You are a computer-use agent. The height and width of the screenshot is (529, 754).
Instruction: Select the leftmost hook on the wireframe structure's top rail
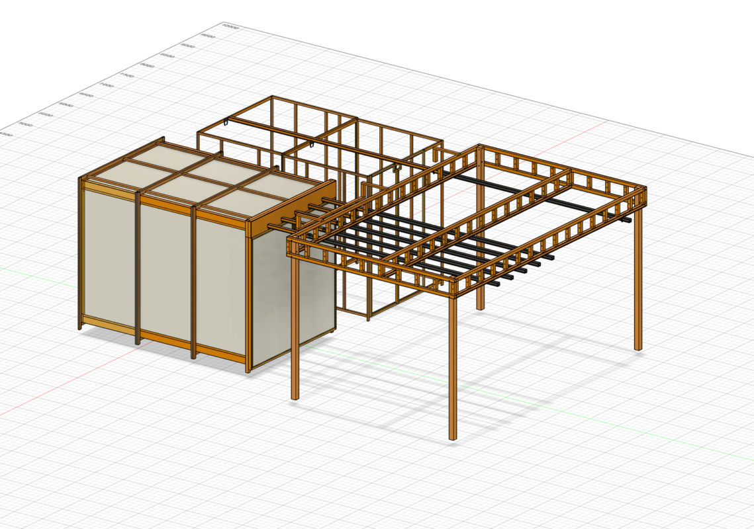tap(226, 123)
